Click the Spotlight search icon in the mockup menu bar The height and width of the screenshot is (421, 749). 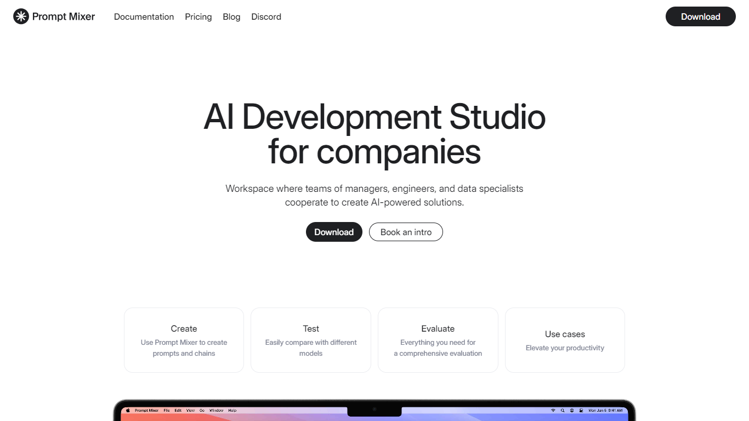pos(563,410)
